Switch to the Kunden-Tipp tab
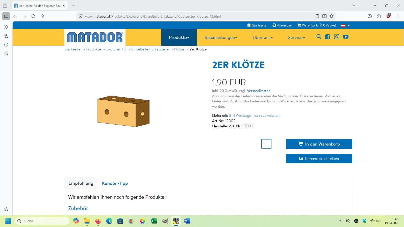Viewport: 404px width, 227px height. [115, 183]
